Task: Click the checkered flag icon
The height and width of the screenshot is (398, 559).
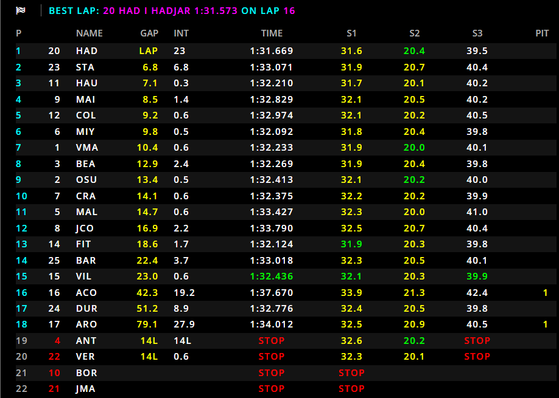Action: [20, 9]
